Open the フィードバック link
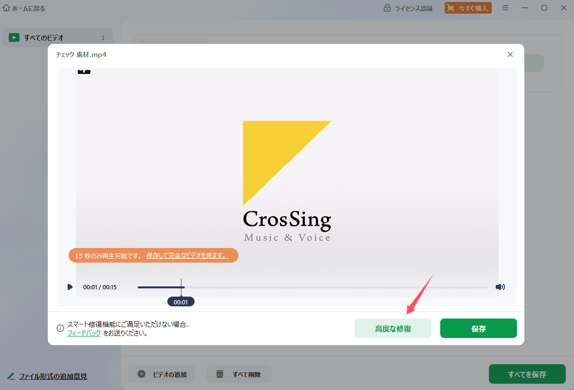This screenshot has height=390, width=574. pos(84,333)
